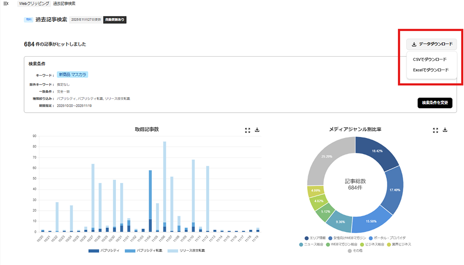The height and width of the screenshot is (265, 464).
Task: Expand 取得記事数 chart to fullscreen
Action: (x=248, y=130)
